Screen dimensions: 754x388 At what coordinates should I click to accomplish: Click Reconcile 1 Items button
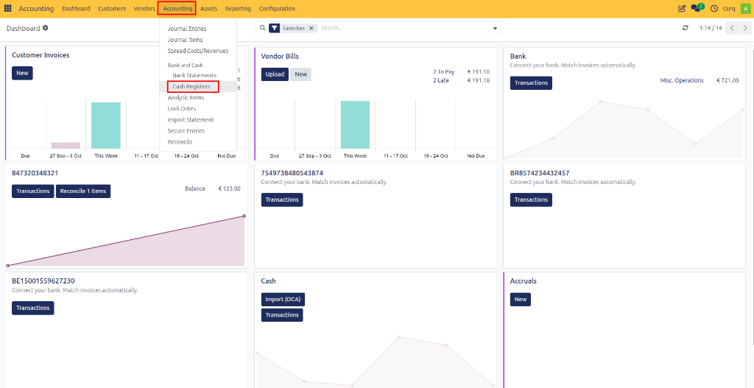tap(83, 191)
